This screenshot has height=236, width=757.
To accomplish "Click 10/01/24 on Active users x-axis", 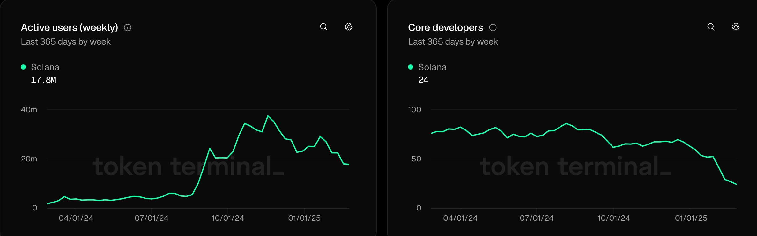I will [x=228, y=218].
